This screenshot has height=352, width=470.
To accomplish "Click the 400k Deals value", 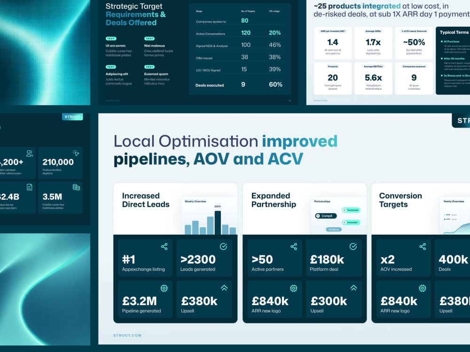I will 453,259.
